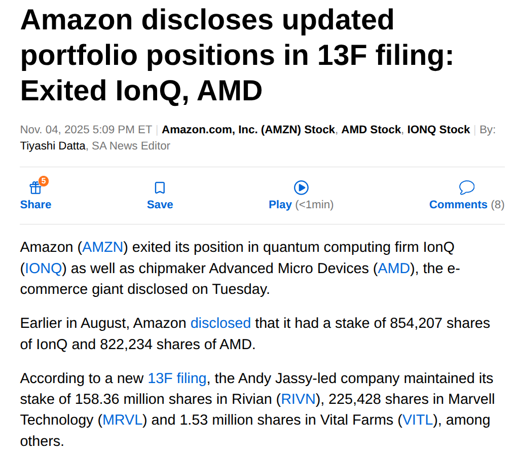Click the AMZN ticker in article body

point(103,247)
